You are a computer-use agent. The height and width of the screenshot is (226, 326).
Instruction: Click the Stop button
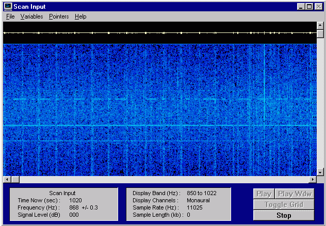[x=284, y=215]
